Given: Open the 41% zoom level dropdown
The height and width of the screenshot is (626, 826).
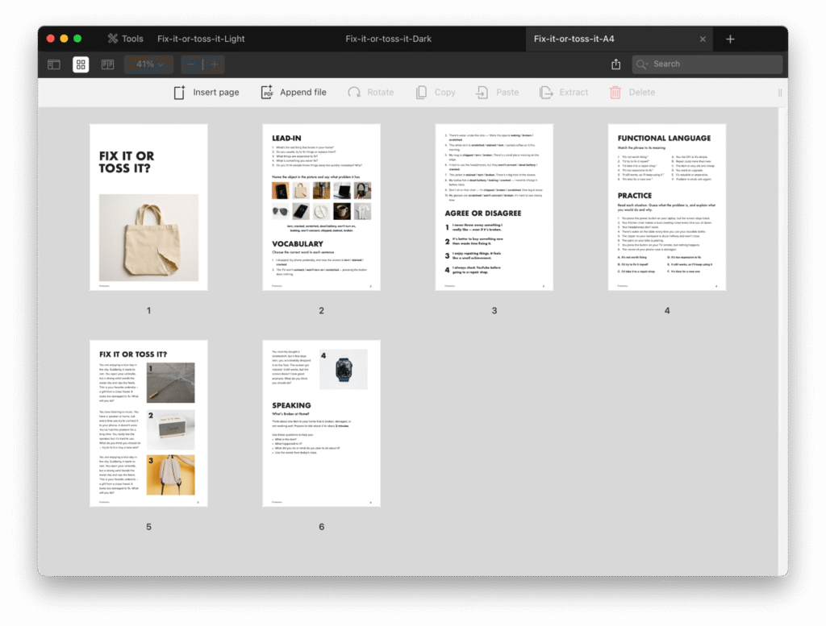Looking at the screenshot, I should [x=149, y=64].
